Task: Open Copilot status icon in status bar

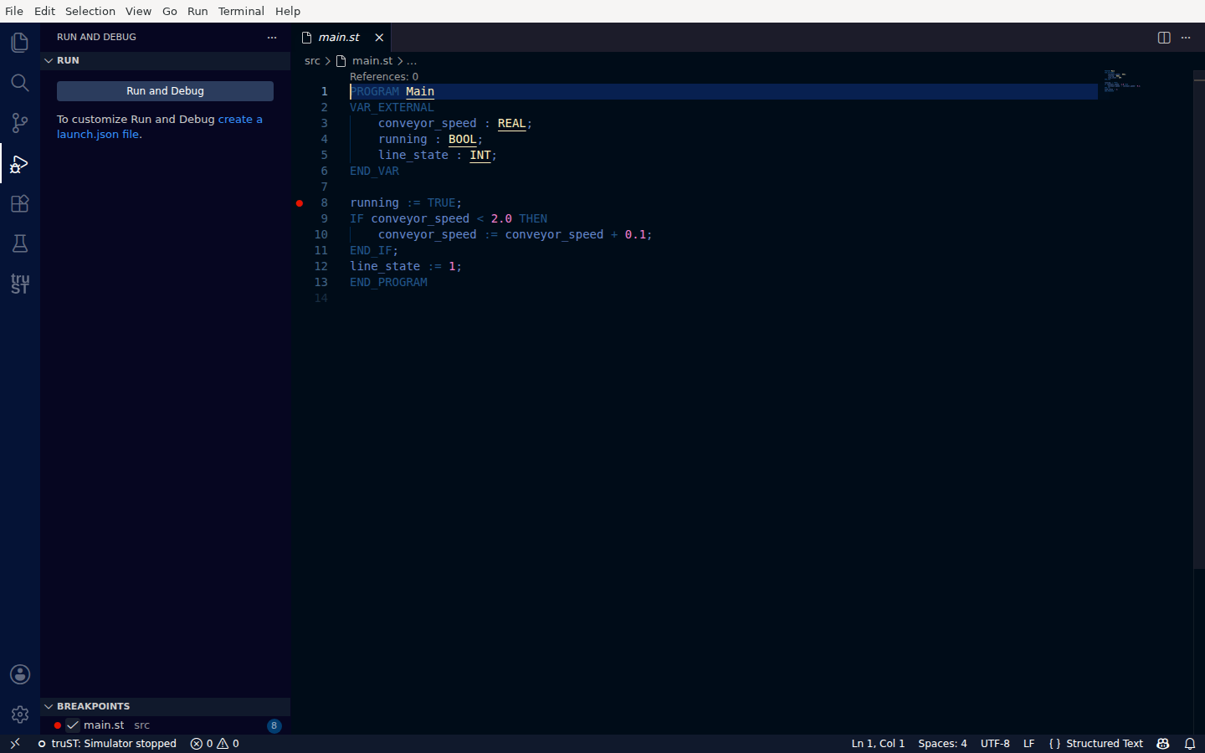Action: tap(1163, 743)
